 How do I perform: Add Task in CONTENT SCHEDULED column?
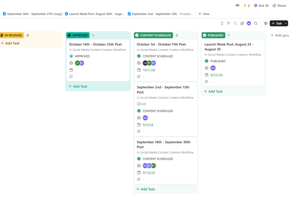coord(146,189)
